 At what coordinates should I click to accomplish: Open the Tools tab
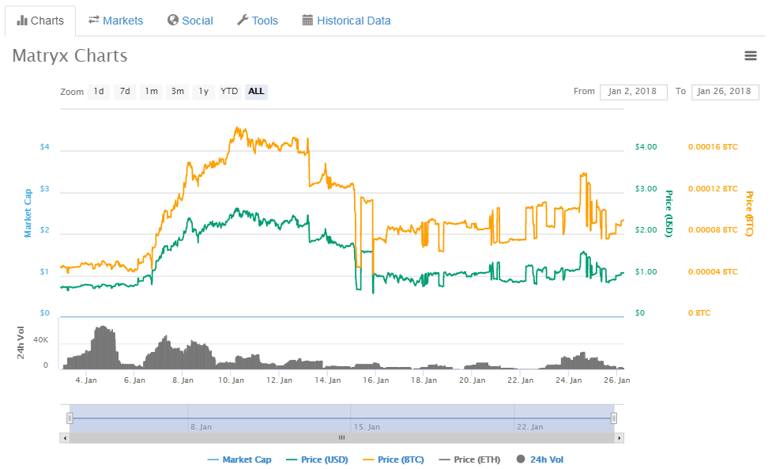click(x=258, y=21)
